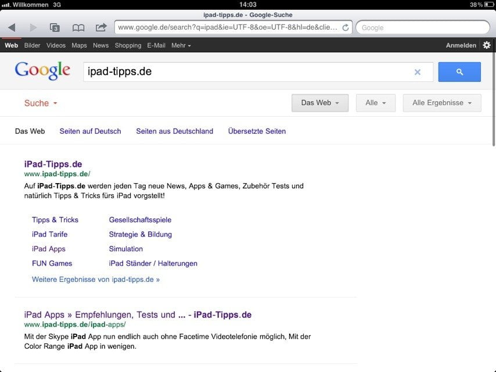Open the Alle Ergebnisse dropdown

[x=442, y=103]
